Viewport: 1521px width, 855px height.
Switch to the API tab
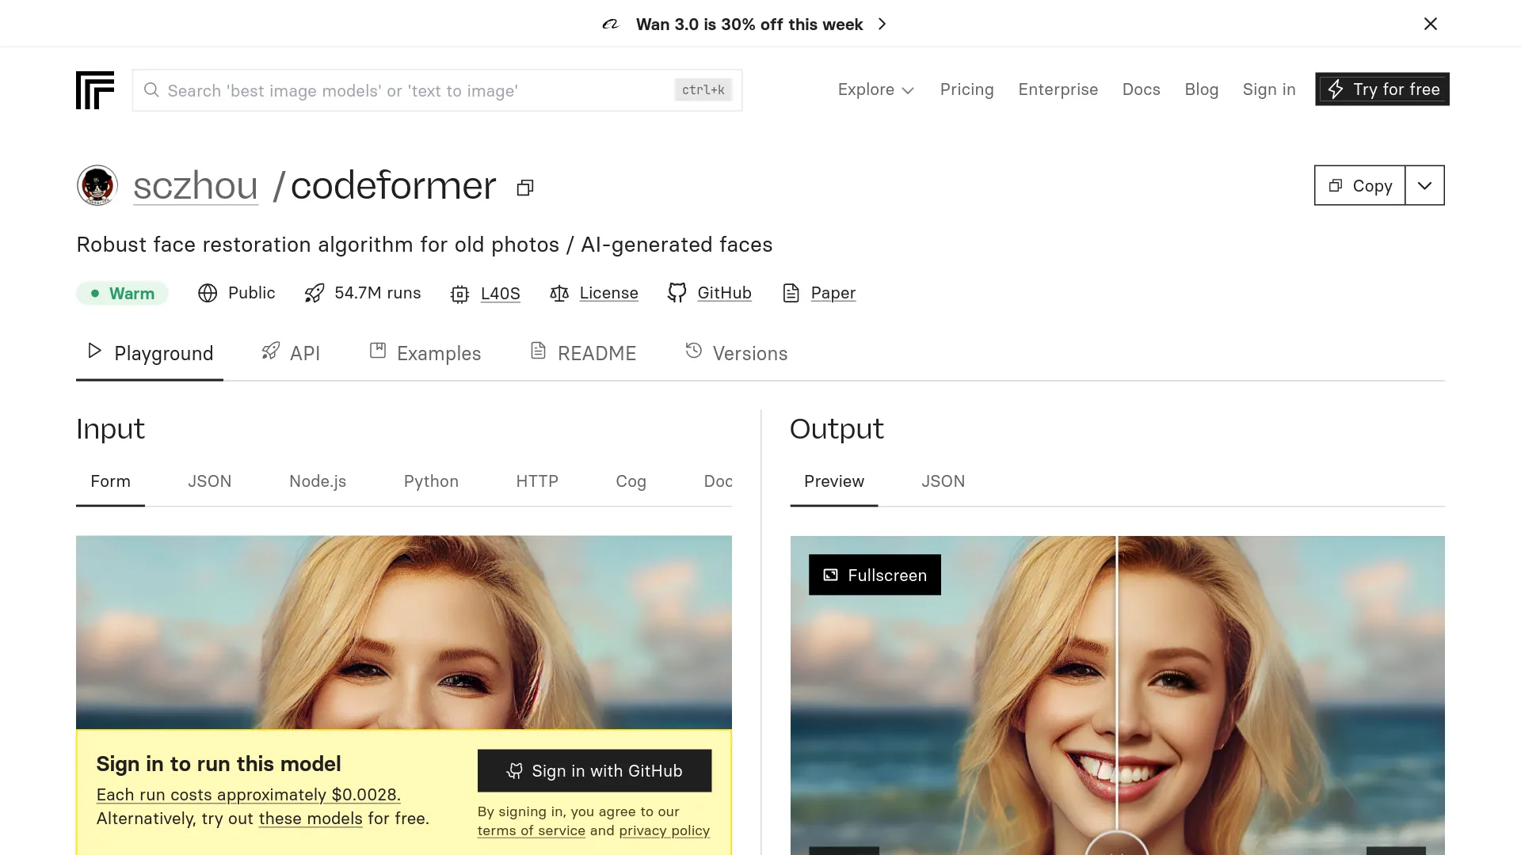pos(291,353)
